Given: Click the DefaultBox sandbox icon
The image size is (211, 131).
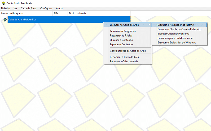Looking at the screenshot, I should point(5,20).
